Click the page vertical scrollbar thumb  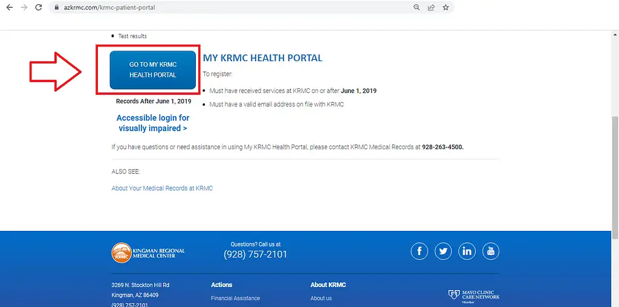pyautogui.click(x=615, y=178)
